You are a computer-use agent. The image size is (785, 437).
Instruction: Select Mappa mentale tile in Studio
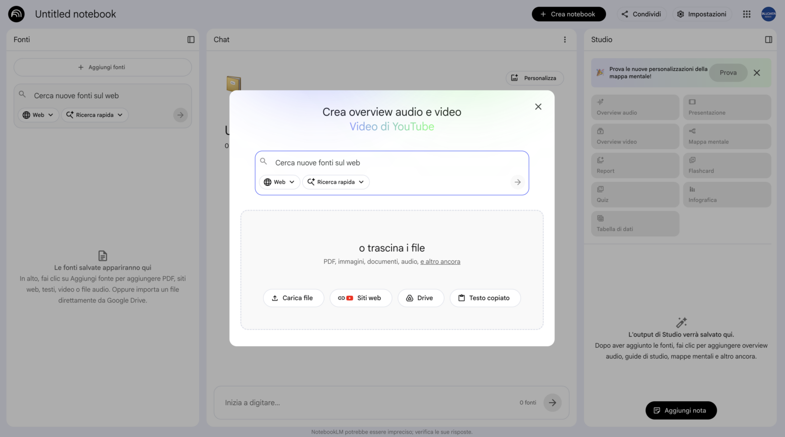point(727,136)
